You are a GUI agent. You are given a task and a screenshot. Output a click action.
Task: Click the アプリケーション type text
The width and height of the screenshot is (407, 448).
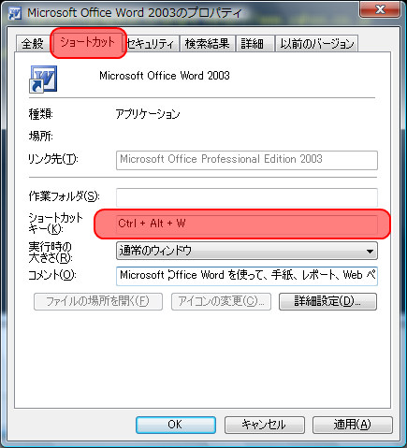tap(148, 114)
